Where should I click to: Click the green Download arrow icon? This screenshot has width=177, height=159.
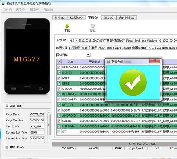pos(67,26)
